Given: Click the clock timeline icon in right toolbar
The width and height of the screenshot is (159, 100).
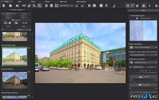Looking at the screenshot, I should (132, 6).
